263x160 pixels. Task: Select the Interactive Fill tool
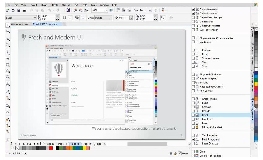[8, 125]
